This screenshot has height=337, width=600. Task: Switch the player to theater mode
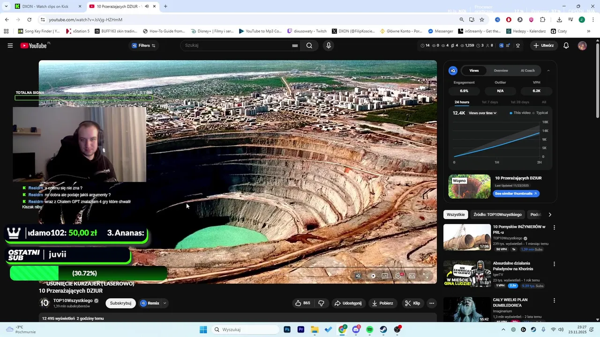point(412,276)
